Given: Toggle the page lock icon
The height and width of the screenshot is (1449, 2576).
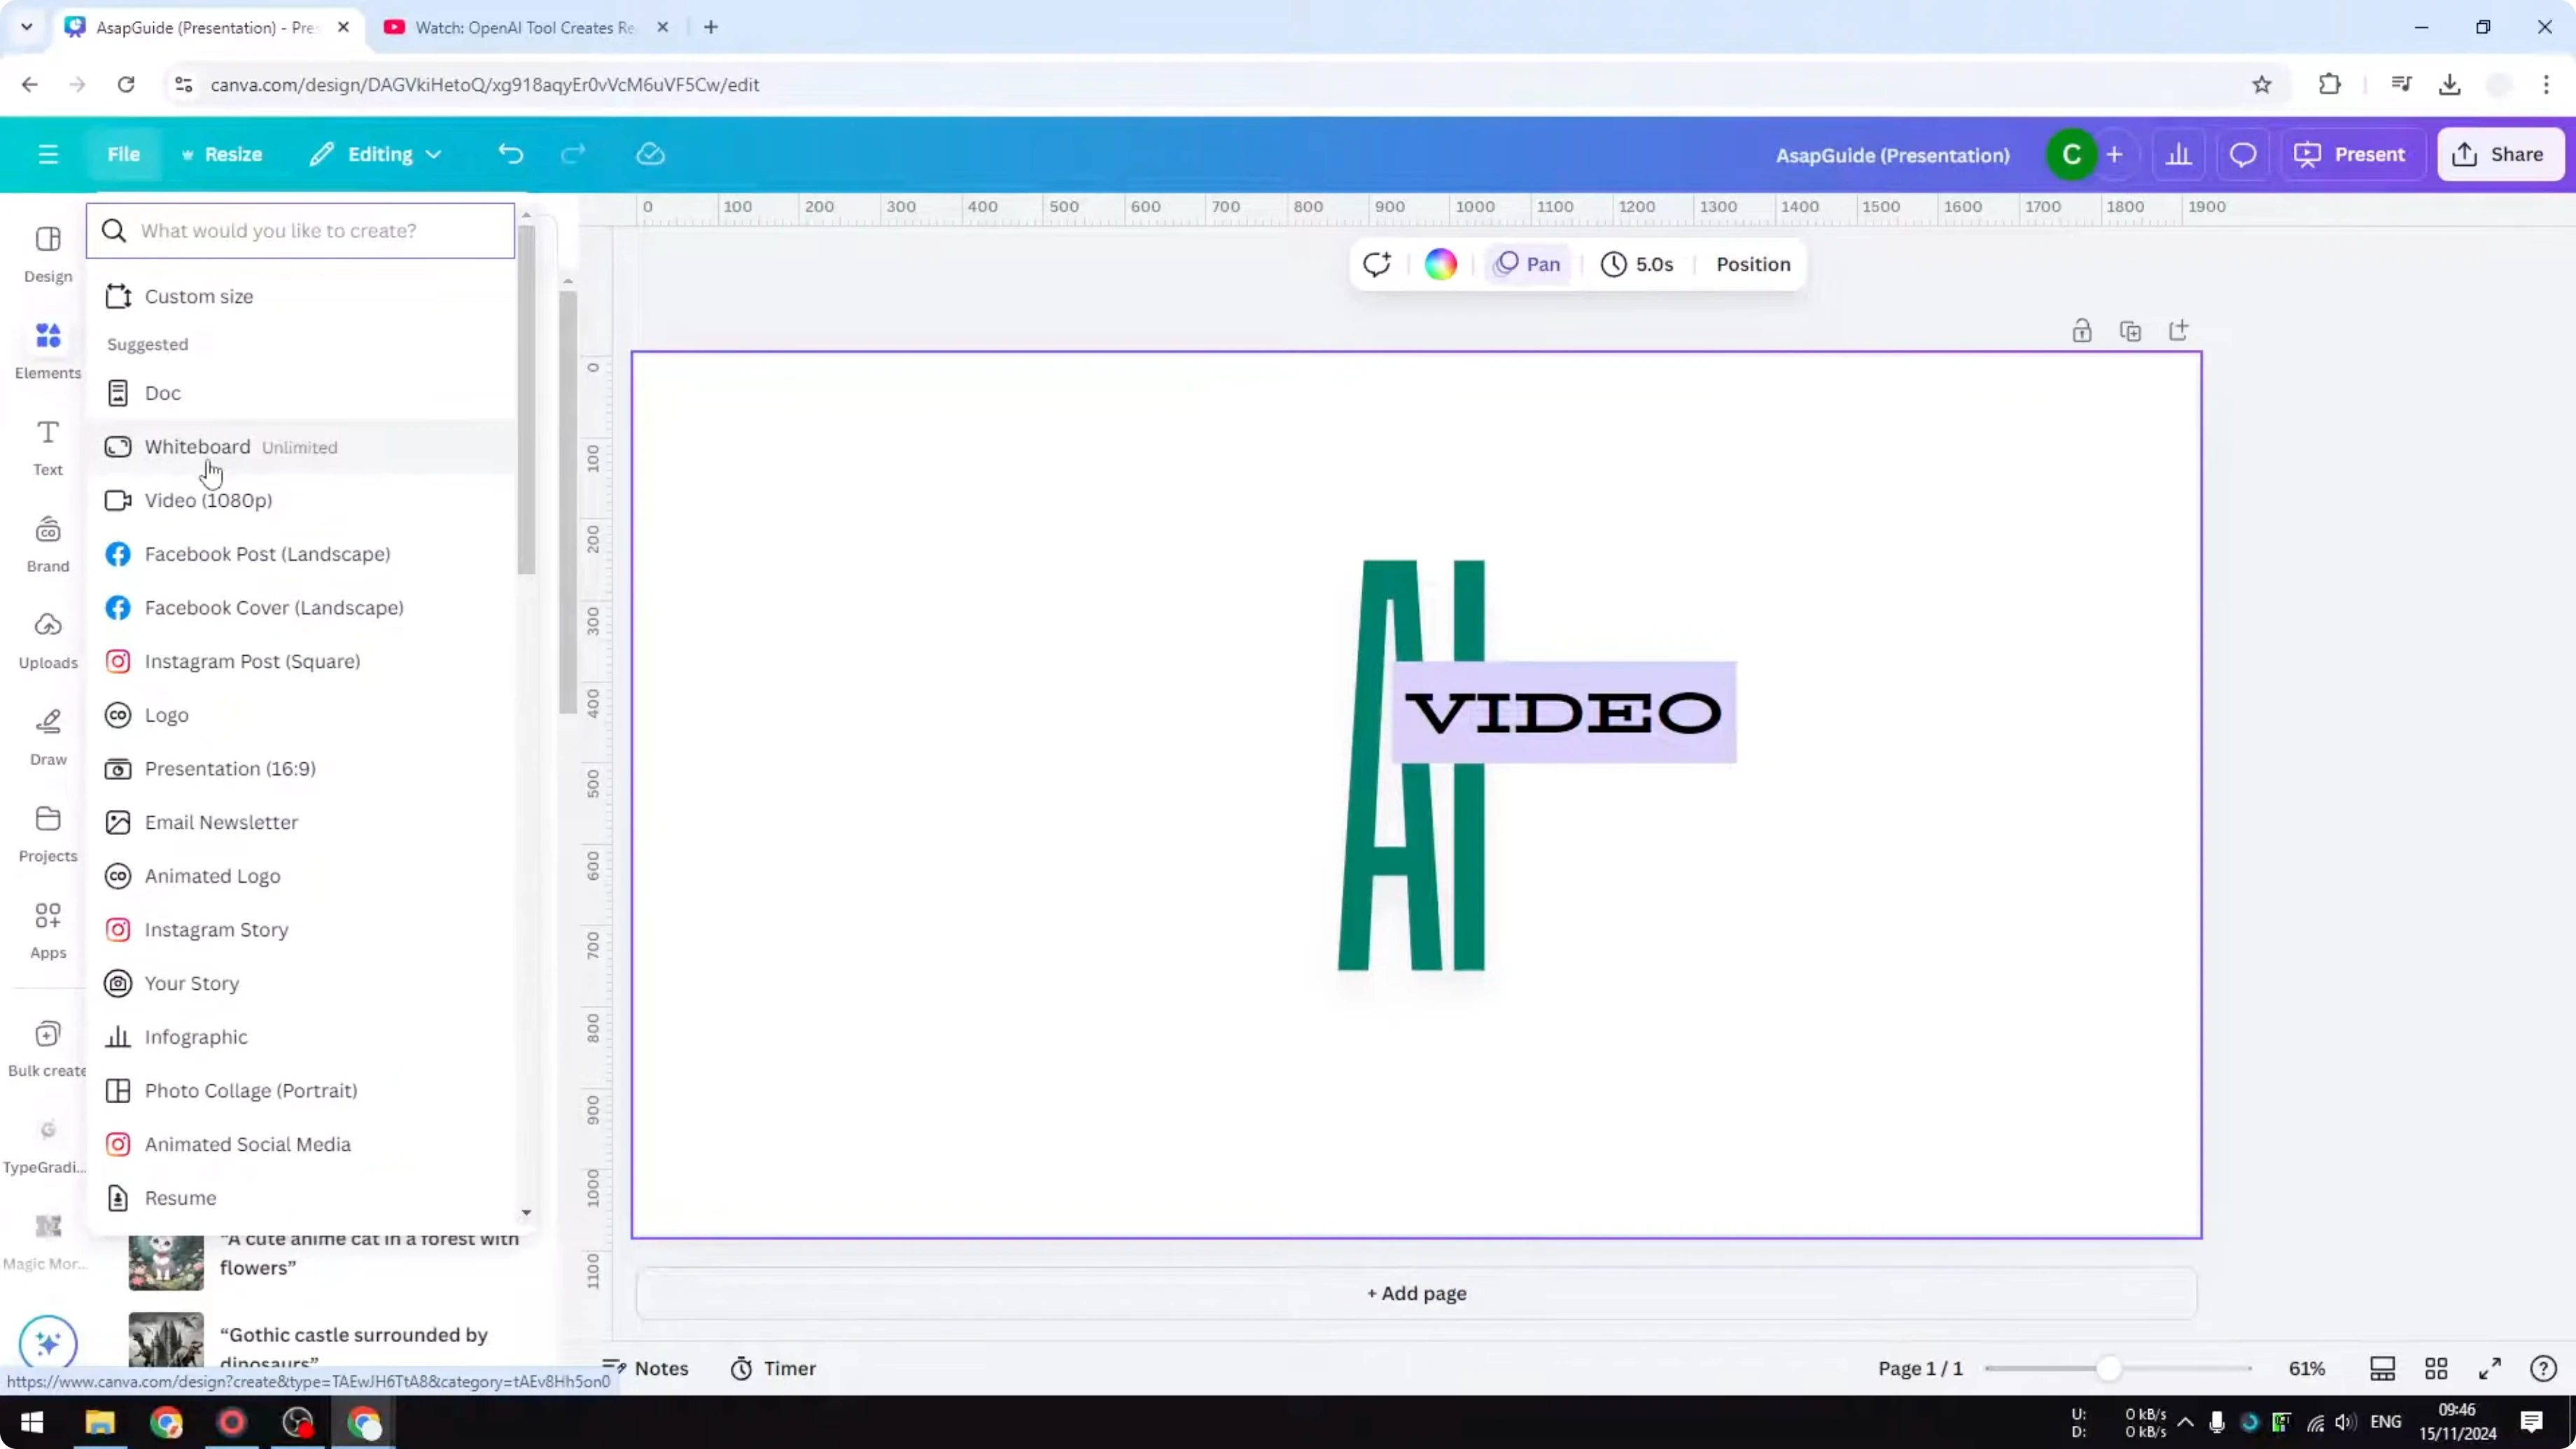Looking at the screenshot, I should coord(2082,330).
